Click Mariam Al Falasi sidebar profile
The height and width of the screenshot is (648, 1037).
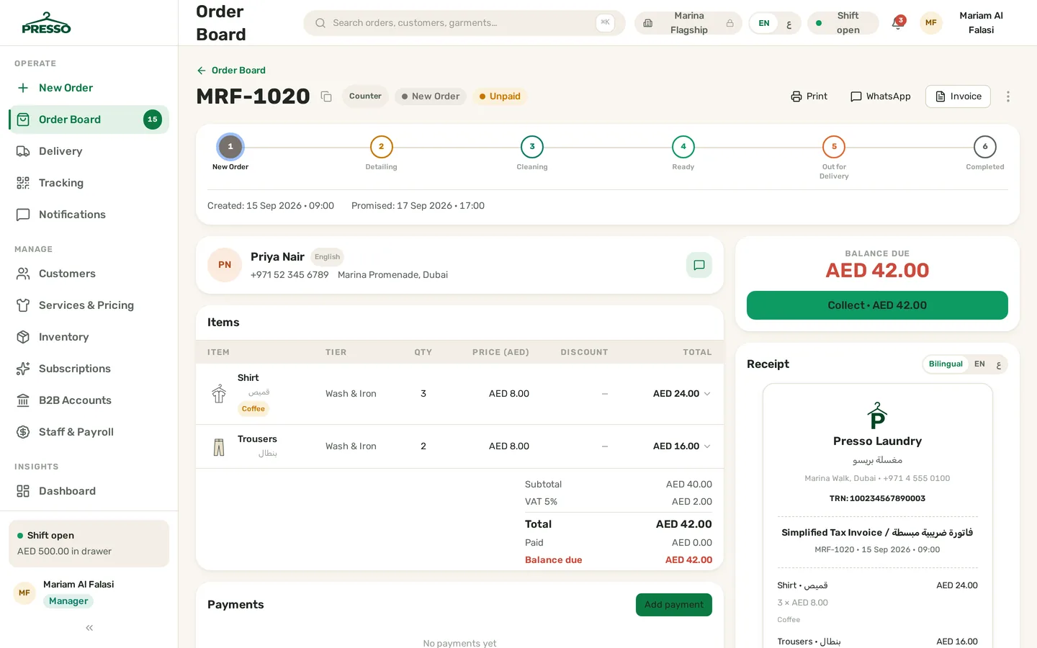[89, 593]
